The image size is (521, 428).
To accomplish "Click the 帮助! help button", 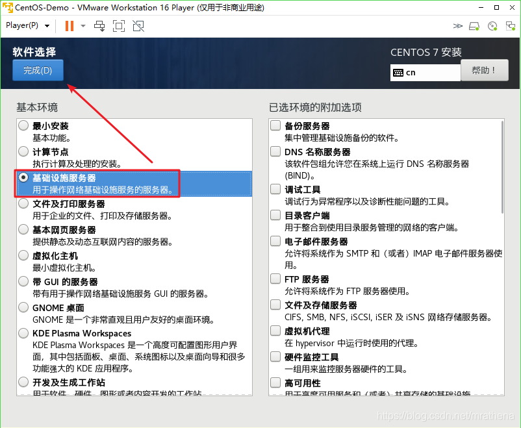I will click(x=485, y=70).
